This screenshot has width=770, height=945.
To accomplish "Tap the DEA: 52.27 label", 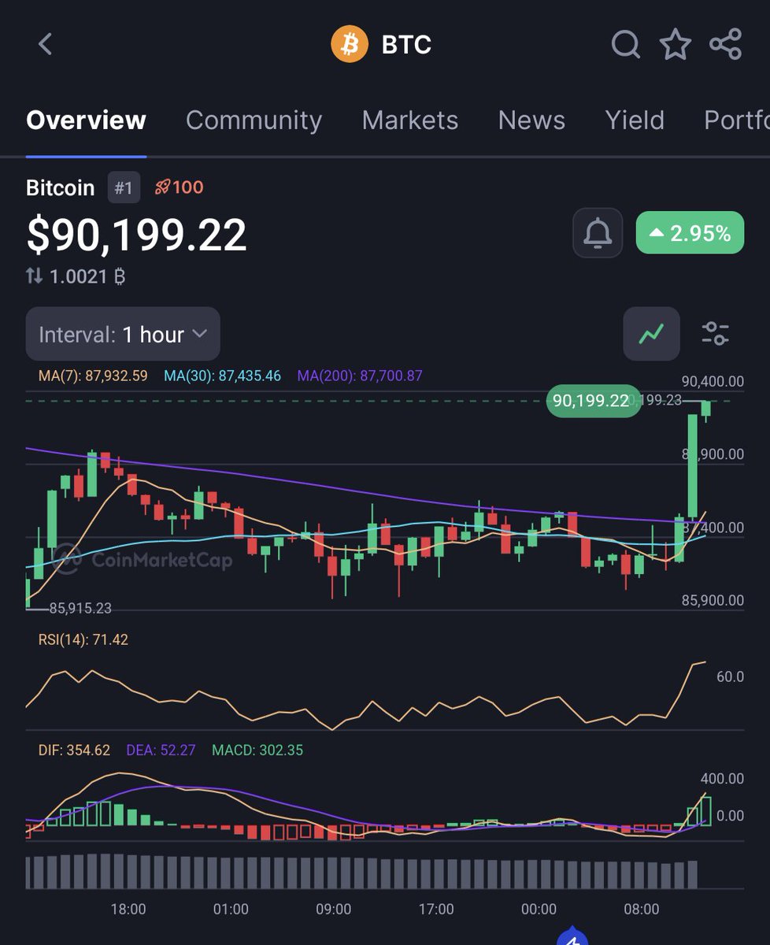I will (161, 750).
